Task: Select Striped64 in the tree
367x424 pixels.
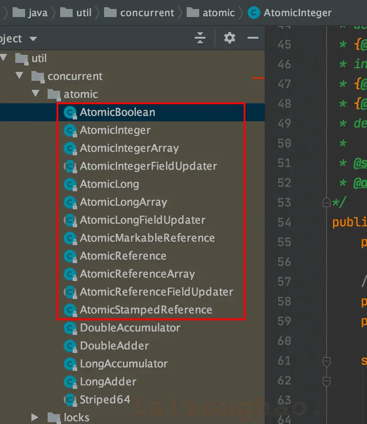Action: [x=105, y=400]
